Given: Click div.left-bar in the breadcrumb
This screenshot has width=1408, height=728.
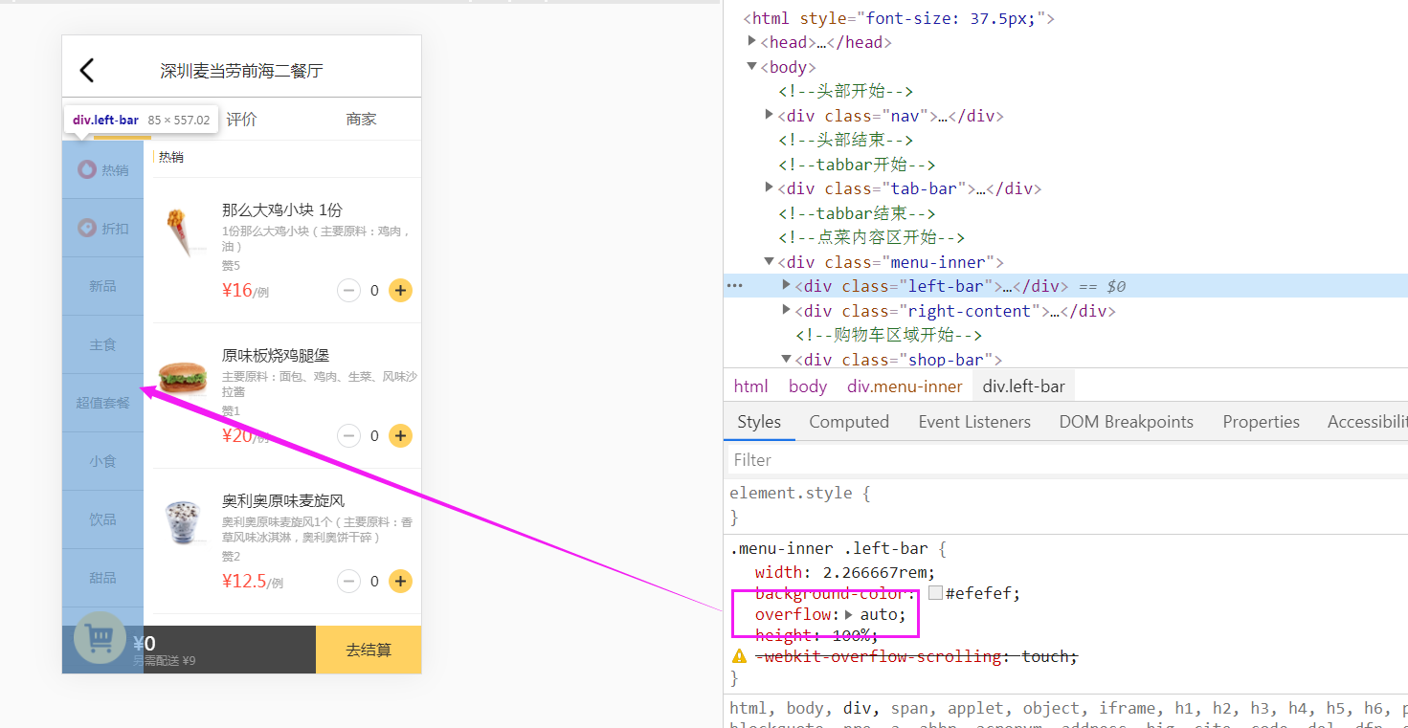Looking at the screenshot, I should [1024, 386].
